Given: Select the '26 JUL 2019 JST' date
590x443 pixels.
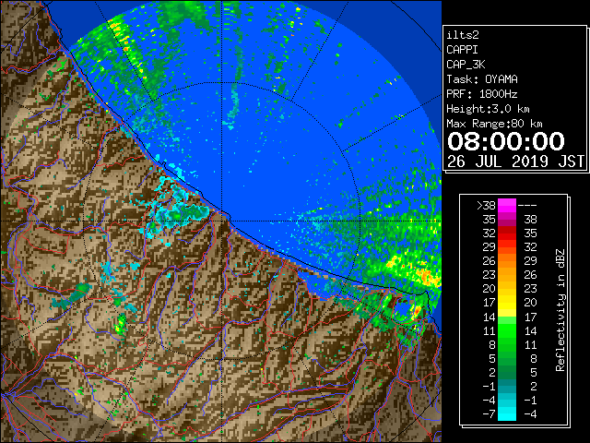Looking at the screenshot, I should pos(515,162).
